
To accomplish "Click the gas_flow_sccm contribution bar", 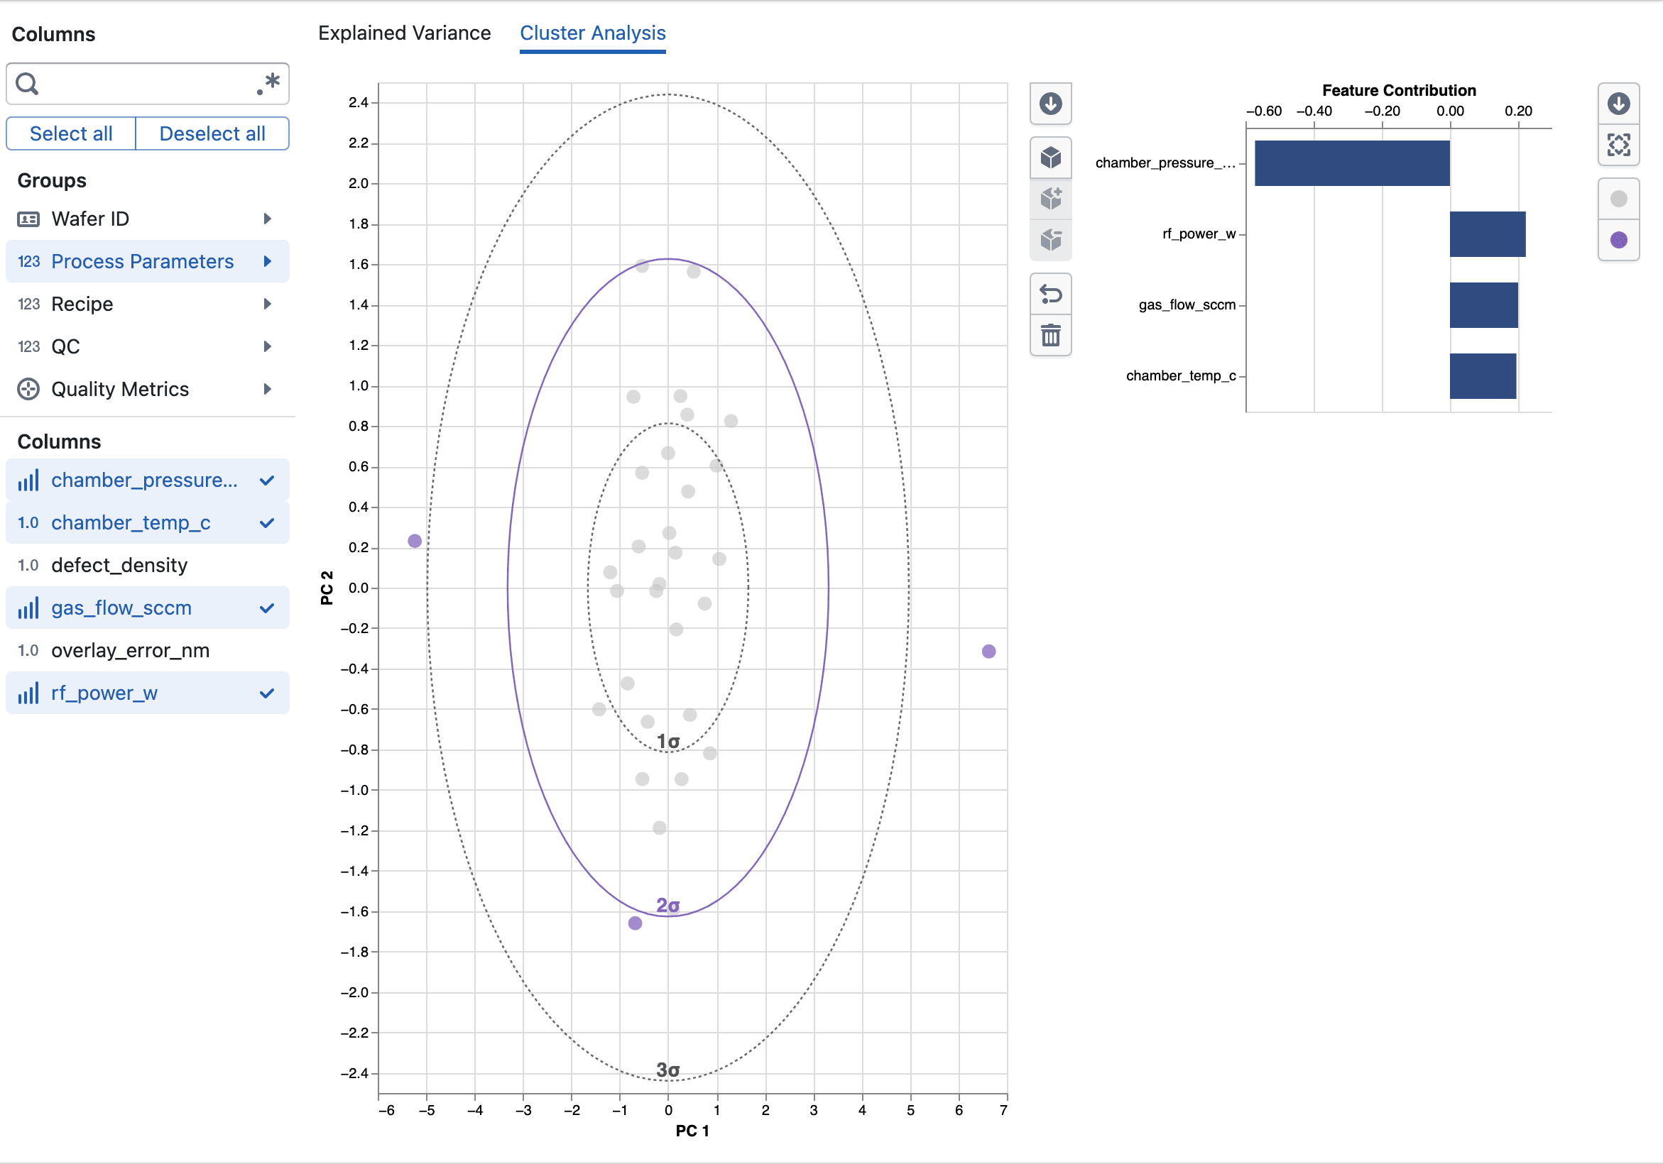I will point(1484,304).
